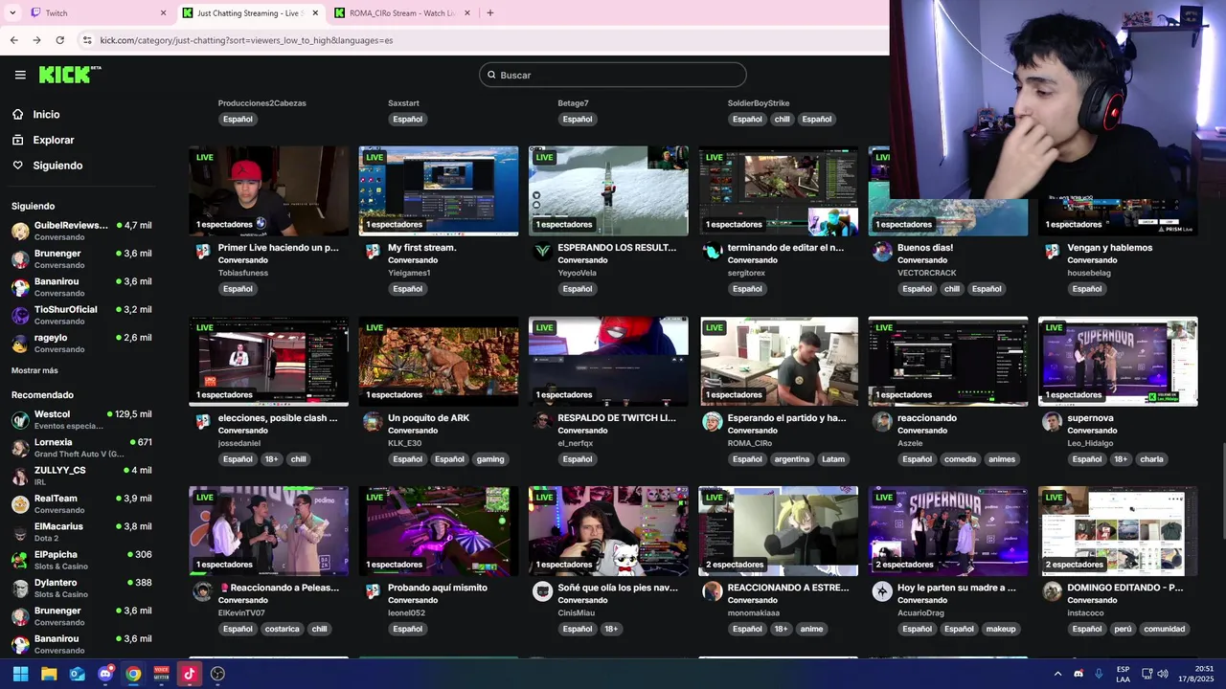Open the hamburger sidebar menu

20,75
